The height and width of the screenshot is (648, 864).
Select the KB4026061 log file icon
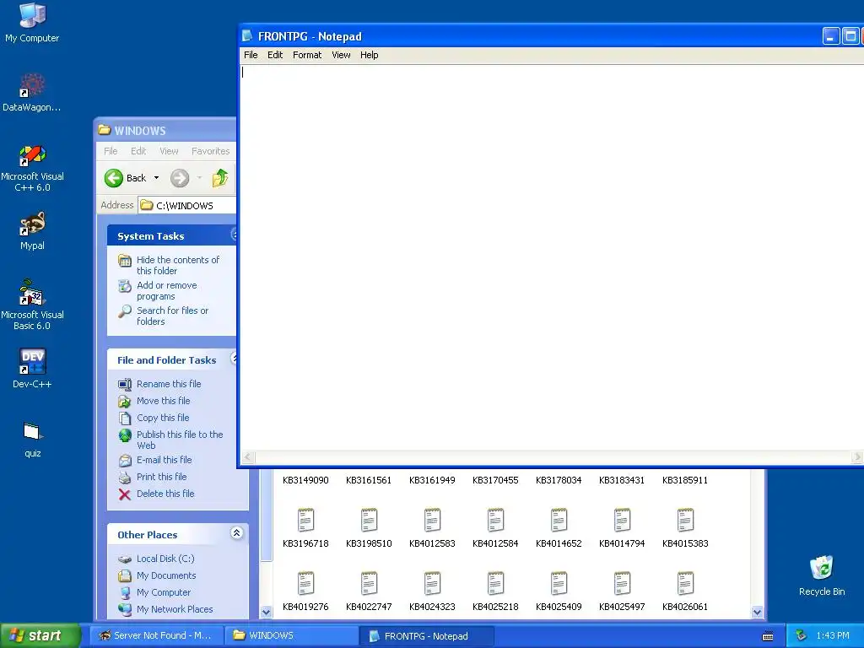685,584
